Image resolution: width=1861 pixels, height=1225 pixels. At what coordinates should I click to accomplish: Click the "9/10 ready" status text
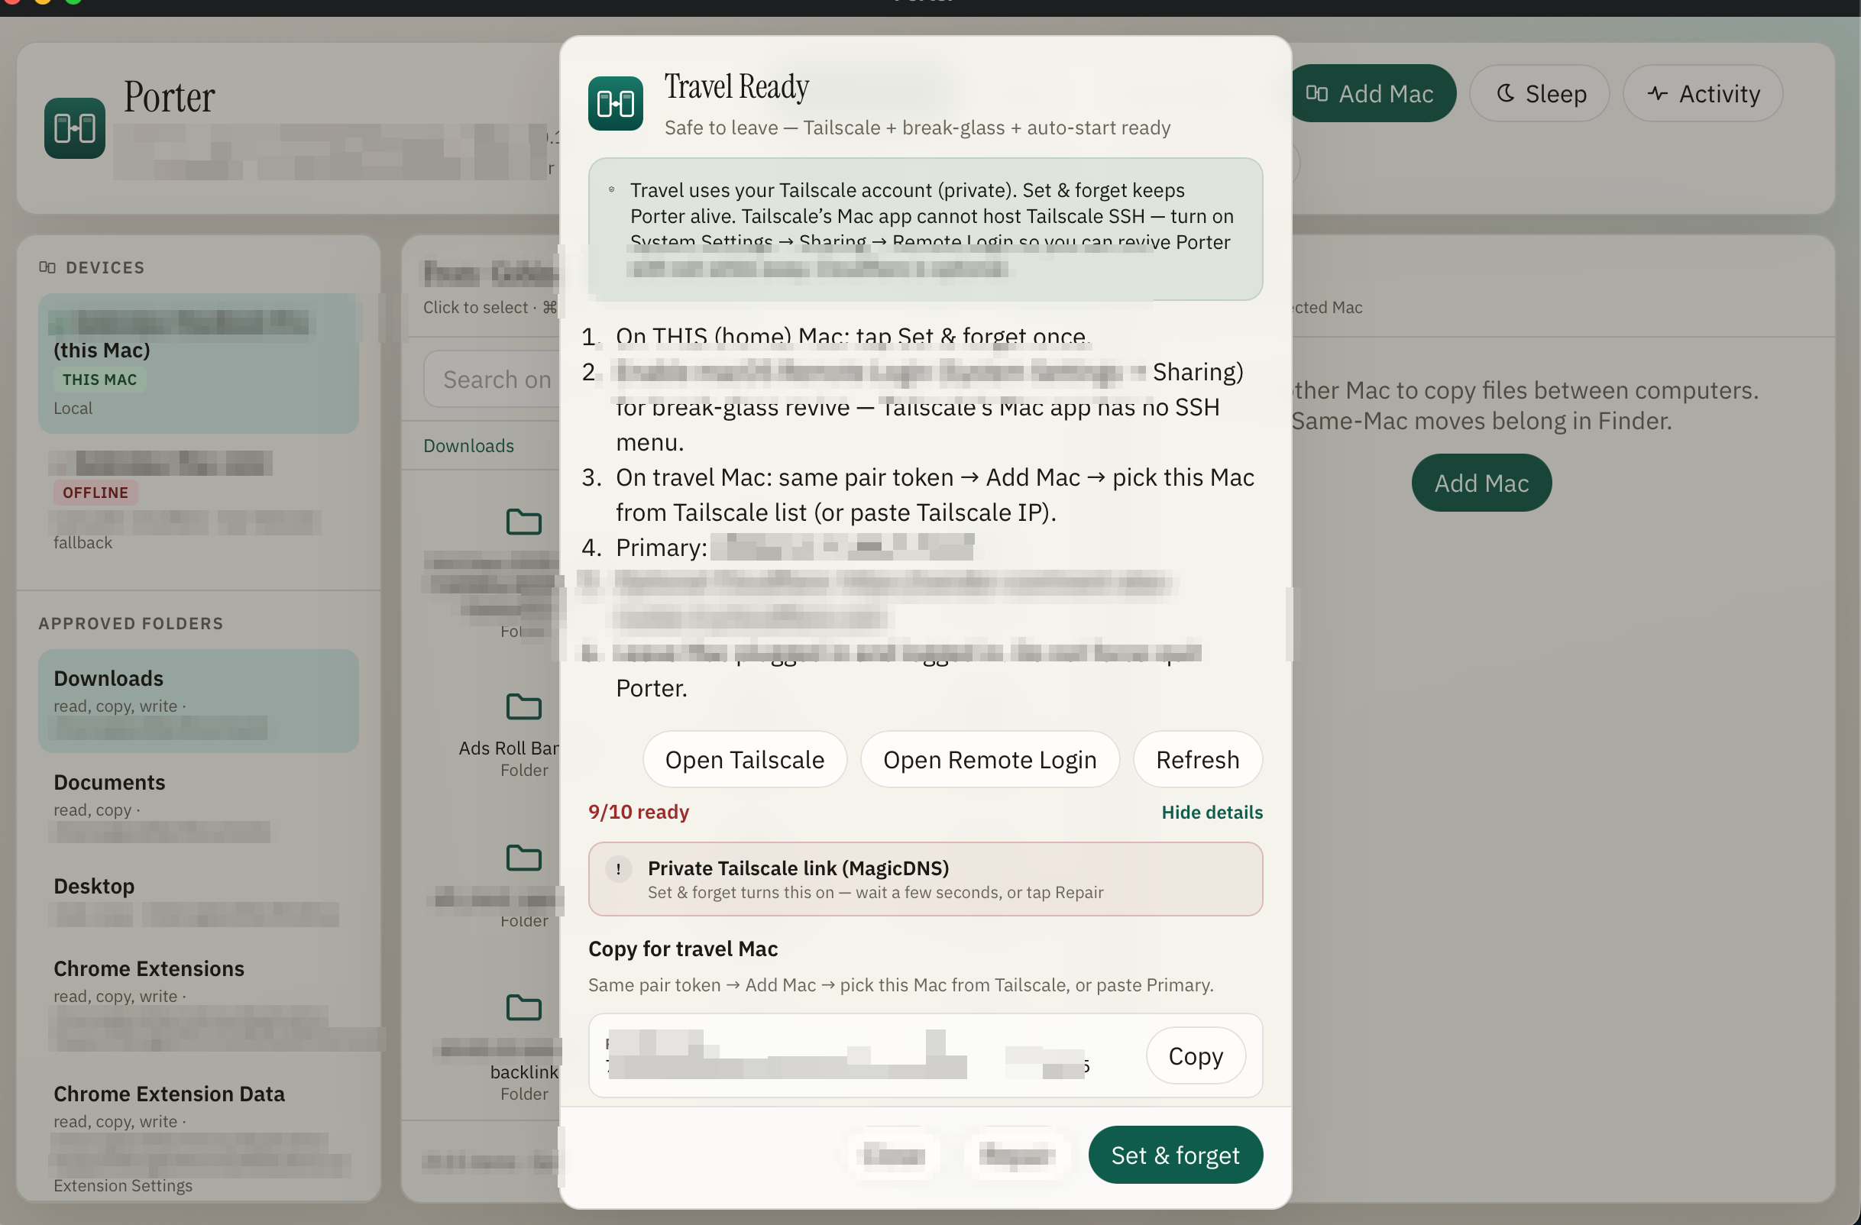[638, 813]
